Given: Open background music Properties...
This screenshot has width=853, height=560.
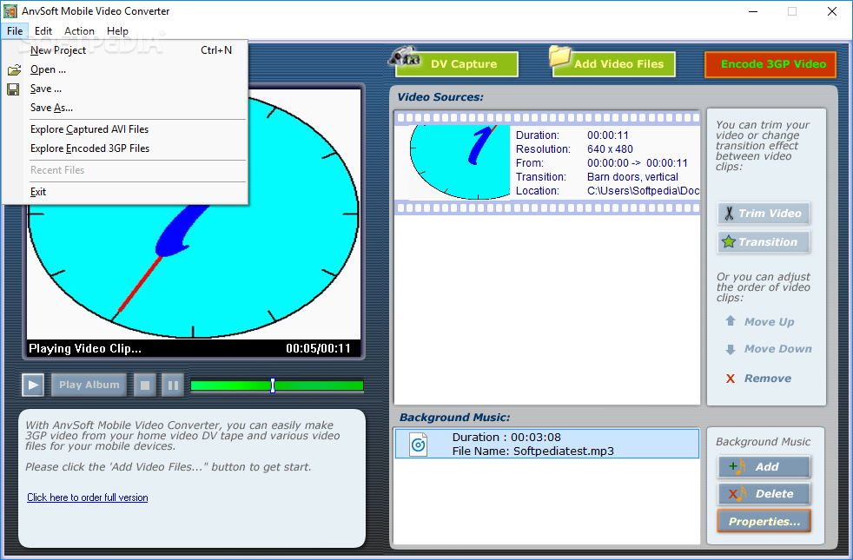Looking at the screenshot, I should tap(764, 521).
